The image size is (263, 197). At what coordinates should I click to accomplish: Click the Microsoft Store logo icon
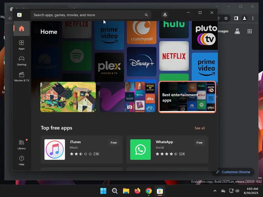(19, 15)
